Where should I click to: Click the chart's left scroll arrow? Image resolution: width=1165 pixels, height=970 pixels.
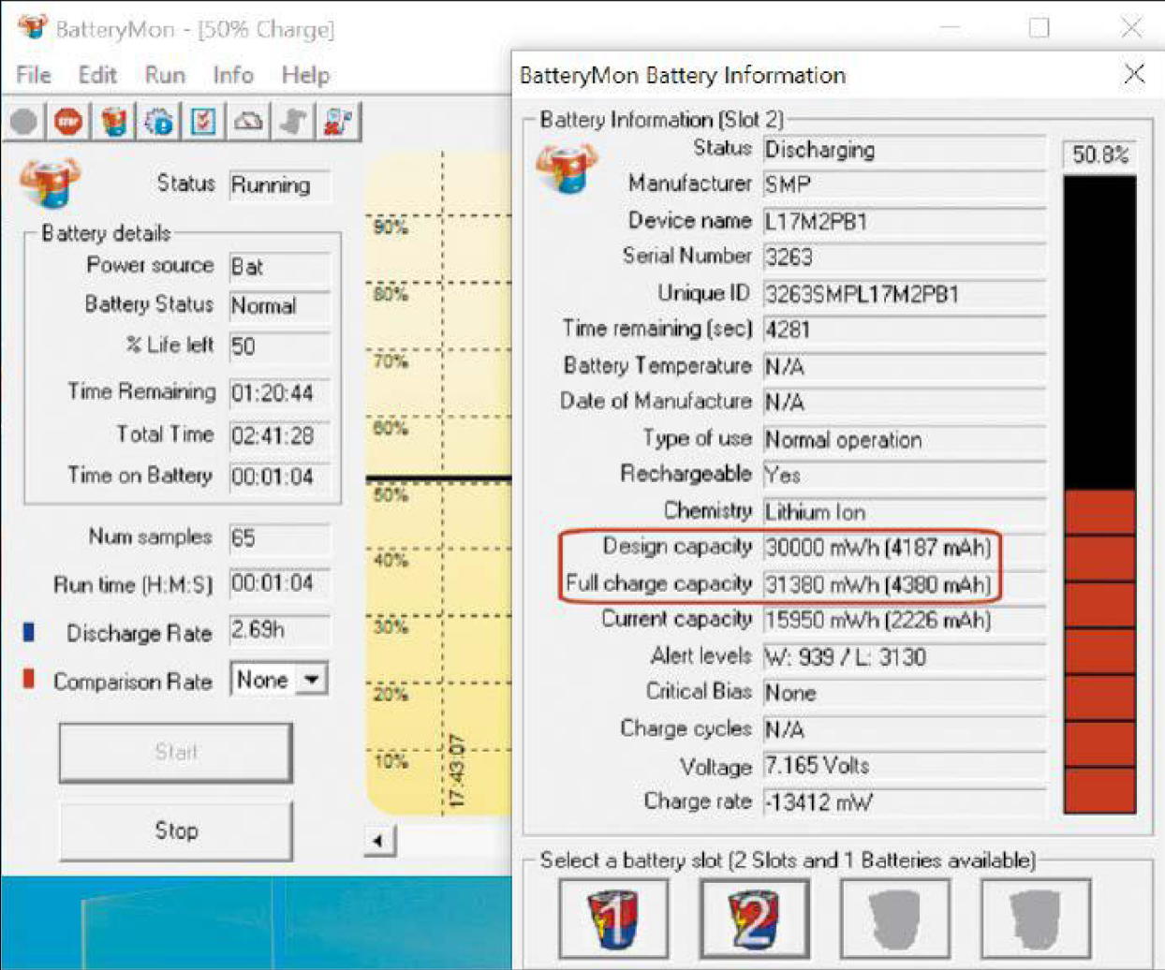(378, 840)
